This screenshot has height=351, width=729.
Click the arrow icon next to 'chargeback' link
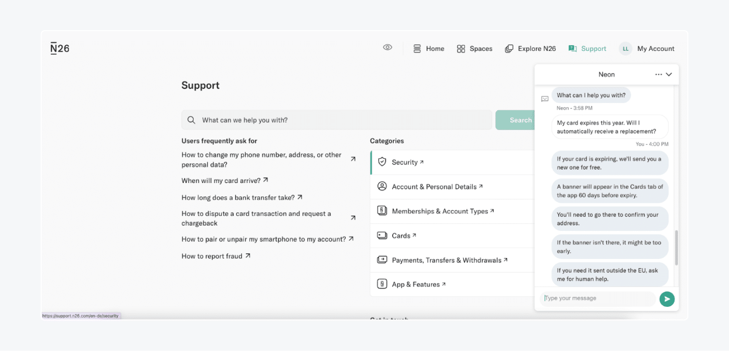click(x=353, y=218)
